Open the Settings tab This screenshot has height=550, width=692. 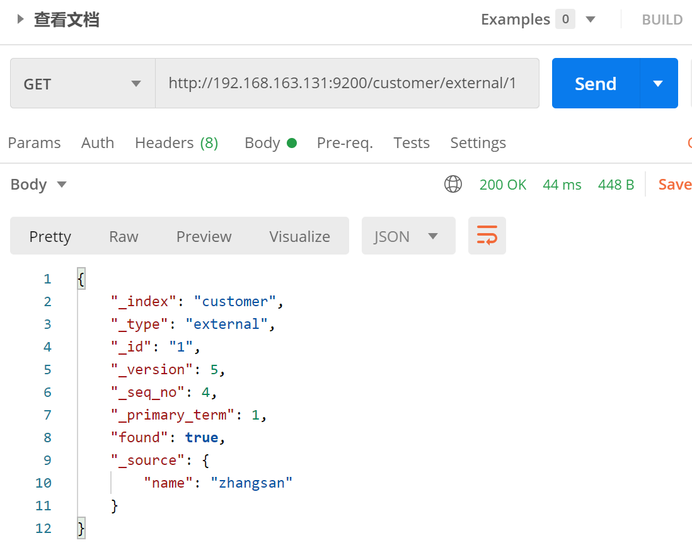pyautogui.click(x=478, y=143)
